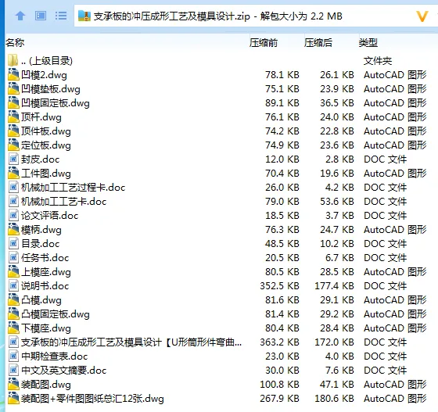Click the file name 支承板的冲压成形工艺及模具设计【U形筒形件弯曲…
This screenshot has height=412, width=438.
[131, 342]
